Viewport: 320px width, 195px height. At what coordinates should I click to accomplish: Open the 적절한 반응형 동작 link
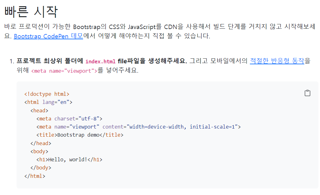[277, 61]
